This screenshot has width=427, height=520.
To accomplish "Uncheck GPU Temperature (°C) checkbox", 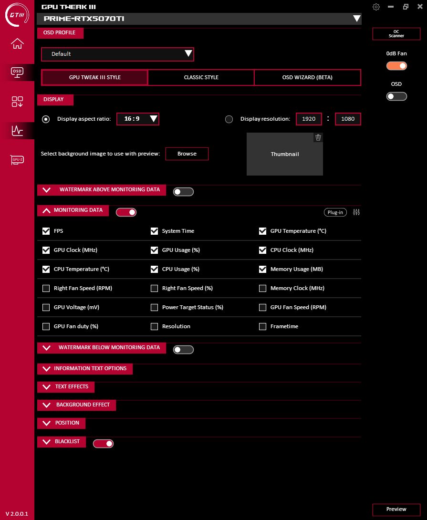I will tap(263, 231).
